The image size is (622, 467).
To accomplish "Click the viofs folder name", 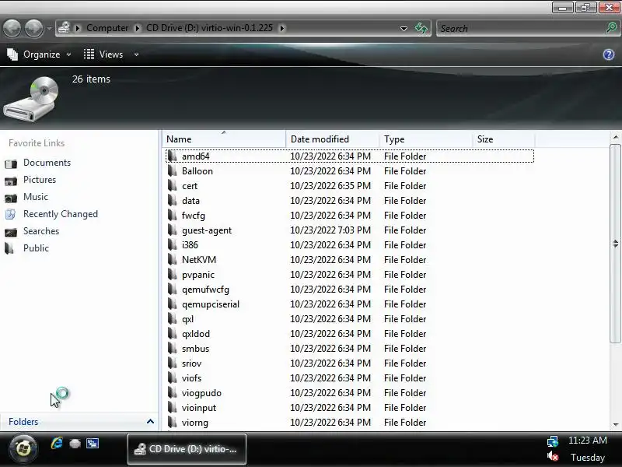I will (x=191, y=378).
